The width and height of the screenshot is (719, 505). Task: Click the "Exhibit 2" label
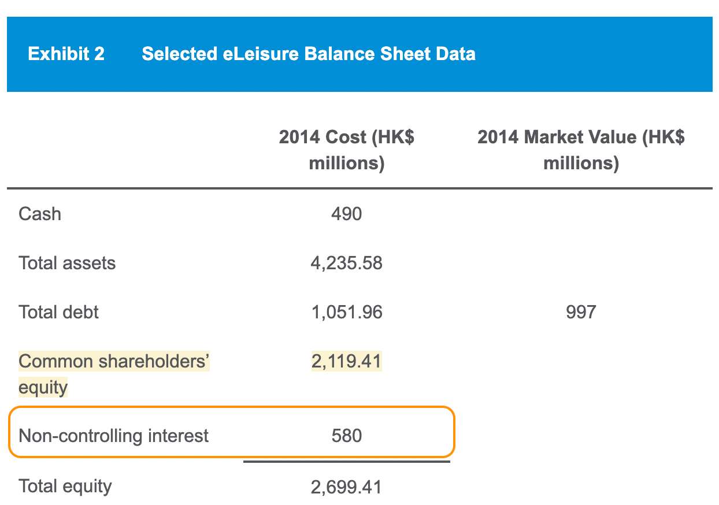point(66,54)
